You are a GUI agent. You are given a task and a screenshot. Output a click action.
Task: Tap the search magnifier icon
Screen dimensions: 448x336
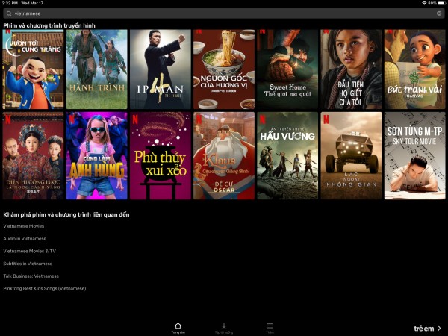(x=9, y=13)
